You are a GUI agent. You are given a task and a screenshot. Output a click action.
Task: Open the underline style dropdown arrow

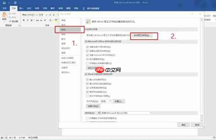(34, 20)
